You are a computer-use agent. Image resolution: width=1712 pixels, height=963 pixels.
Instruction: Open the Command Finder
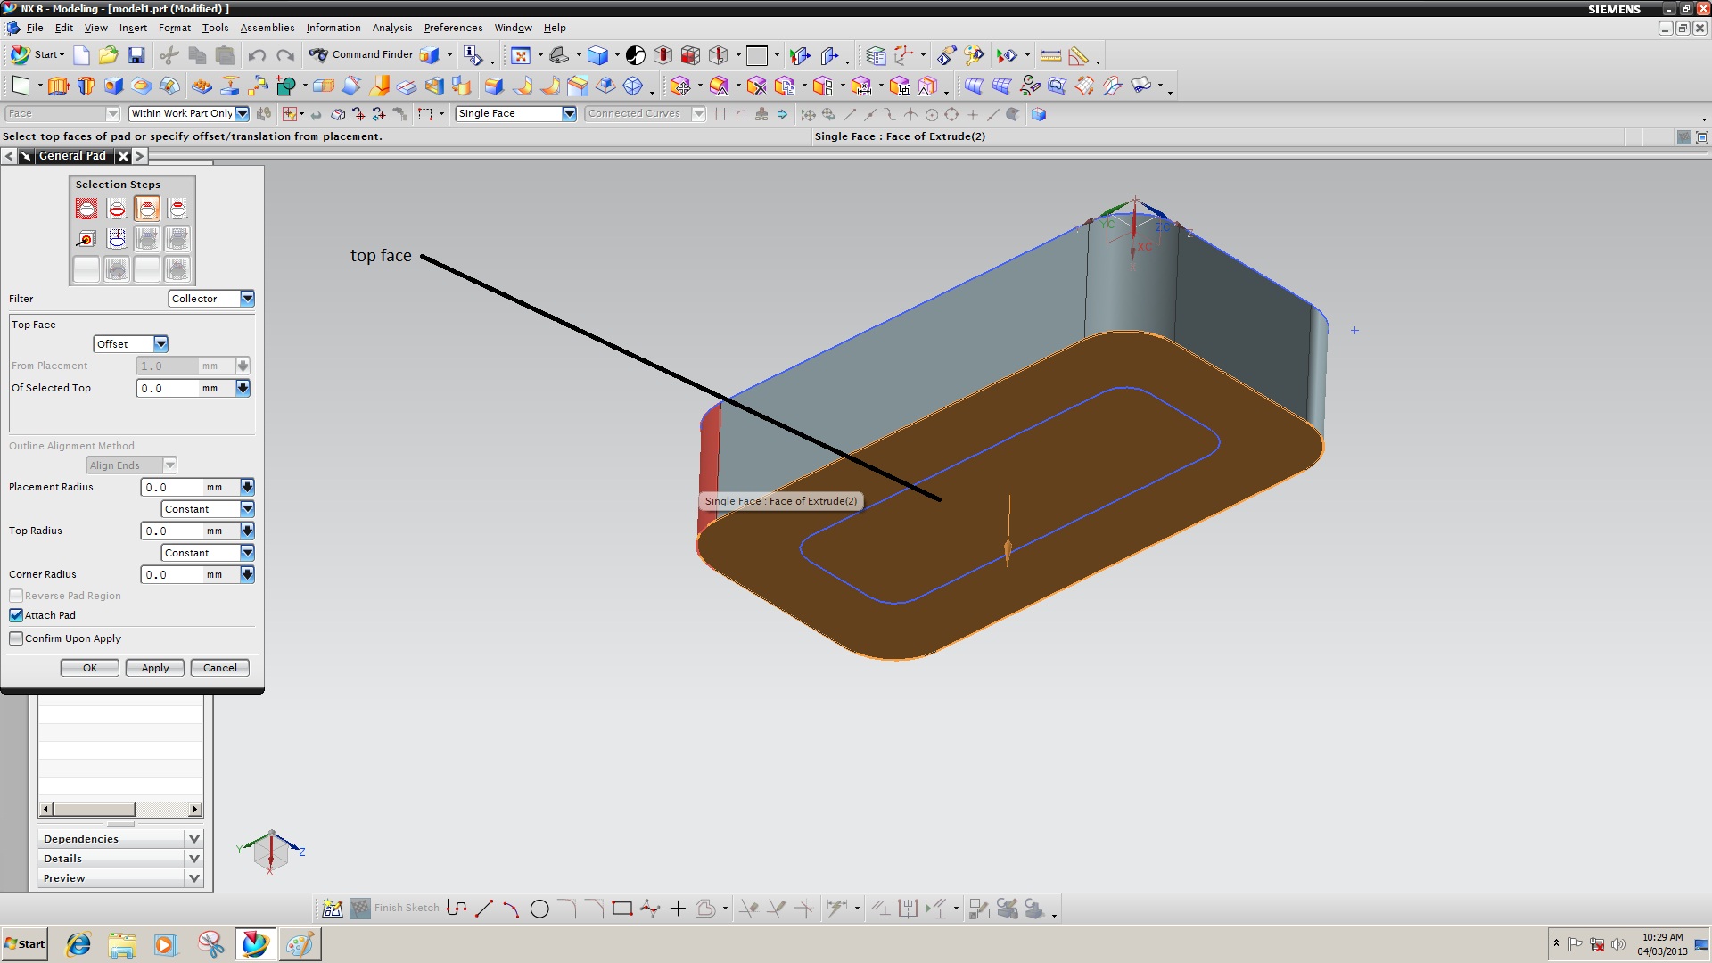(360, 54)
